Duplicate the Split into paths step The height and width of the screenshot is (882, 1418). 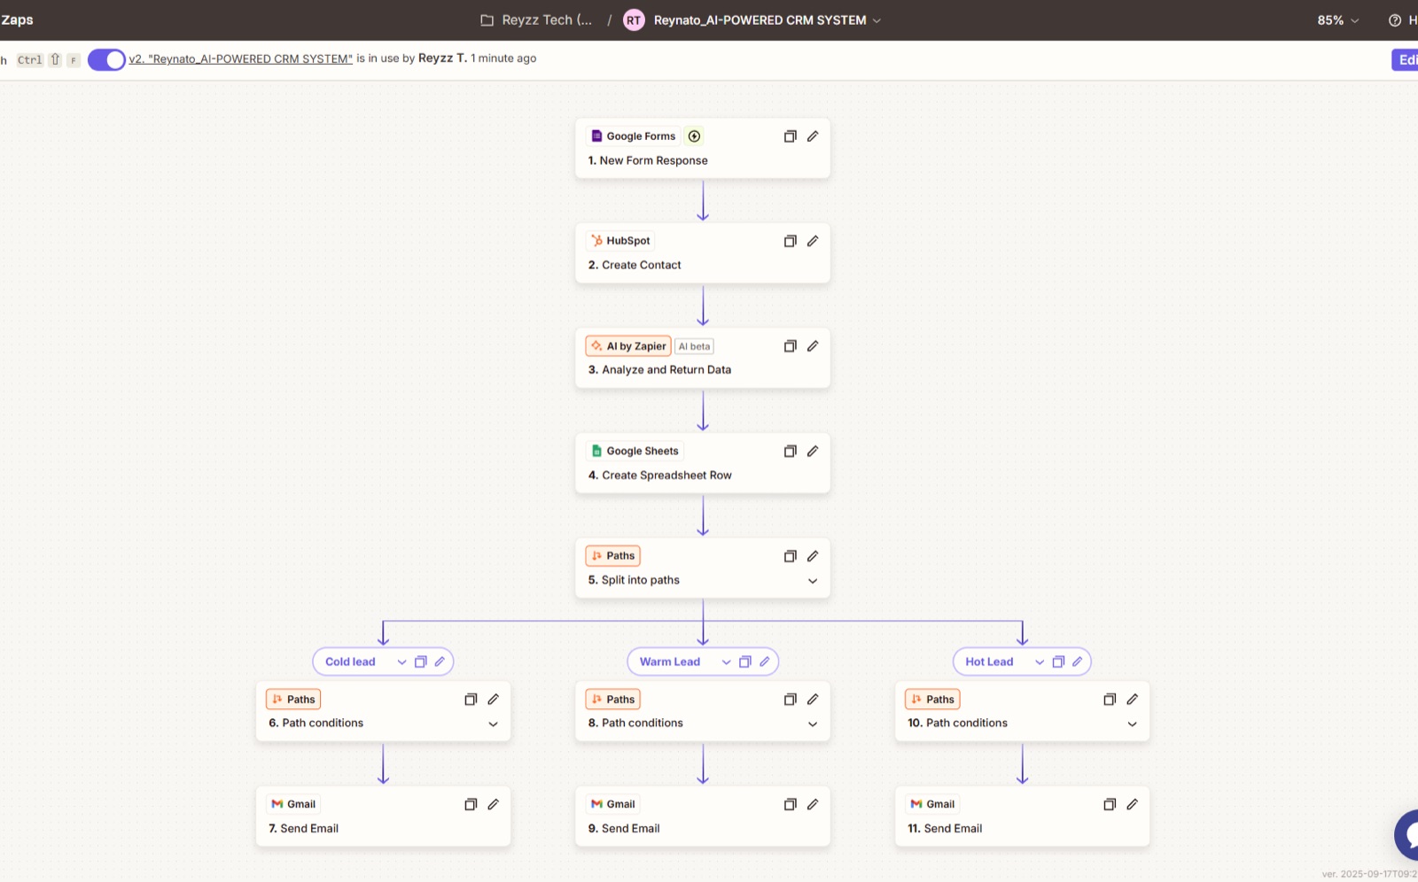[790, 556]
